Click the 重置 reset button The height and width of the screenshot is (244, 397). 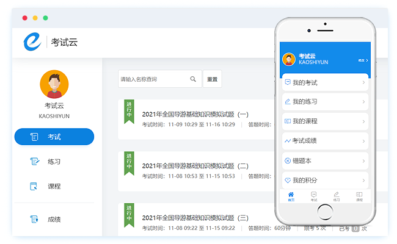pyautogui.click(x=212, y=79)
